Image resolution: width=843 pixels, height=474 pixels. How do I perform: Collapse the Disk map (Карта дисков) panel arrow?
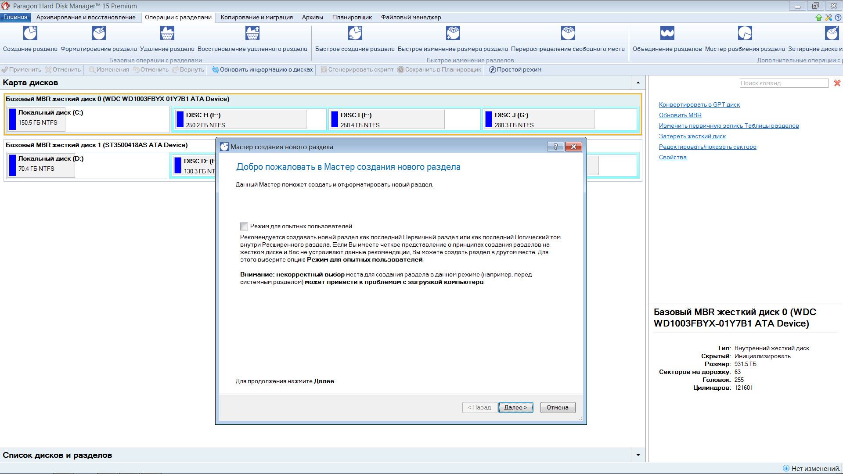(638, 83)
